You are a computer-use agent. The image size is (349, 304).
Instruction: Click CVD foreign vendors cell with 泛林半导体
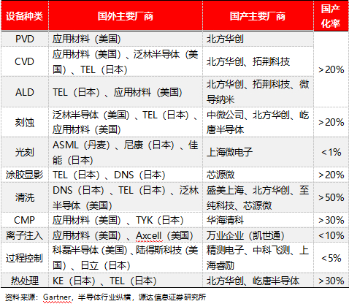point(126,61)
